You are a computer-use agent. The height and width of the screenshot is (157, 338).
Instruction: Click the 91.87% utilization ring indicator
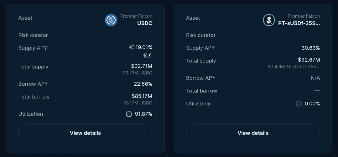point(129,114)
